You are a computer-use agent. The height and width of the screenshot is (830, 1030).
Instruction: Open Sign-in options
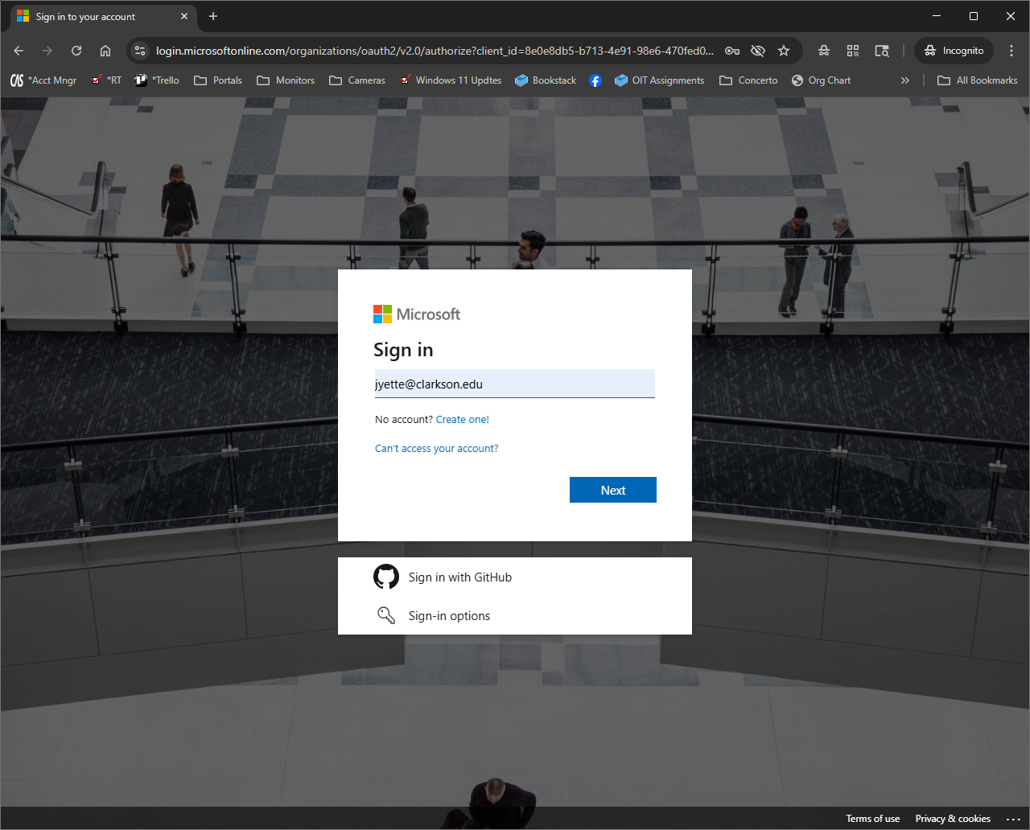click(515, 615)
